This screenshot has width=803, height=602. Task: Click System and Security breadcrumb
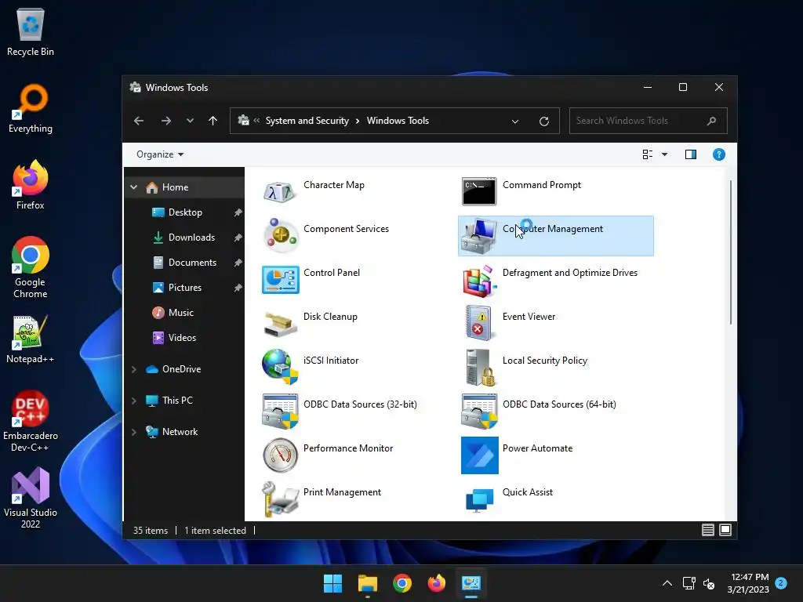click(307, 121)
